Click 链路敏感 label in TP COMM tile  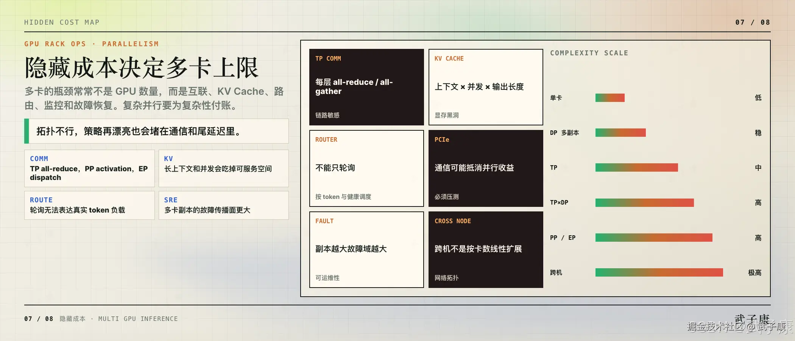tap(327, 115)
